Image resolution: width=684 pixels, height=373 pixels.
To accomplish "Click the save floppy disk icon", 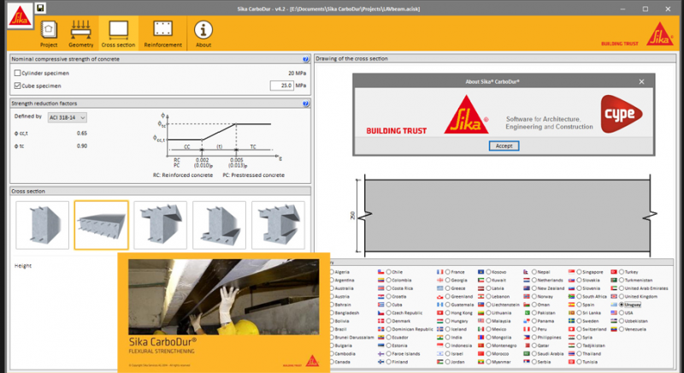I will (x=40, y=8).
